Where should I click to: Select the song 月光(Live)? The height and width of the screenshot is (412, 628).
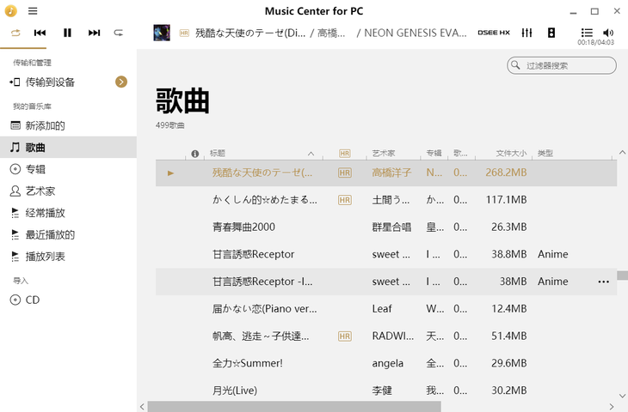[x=235, y=391]
